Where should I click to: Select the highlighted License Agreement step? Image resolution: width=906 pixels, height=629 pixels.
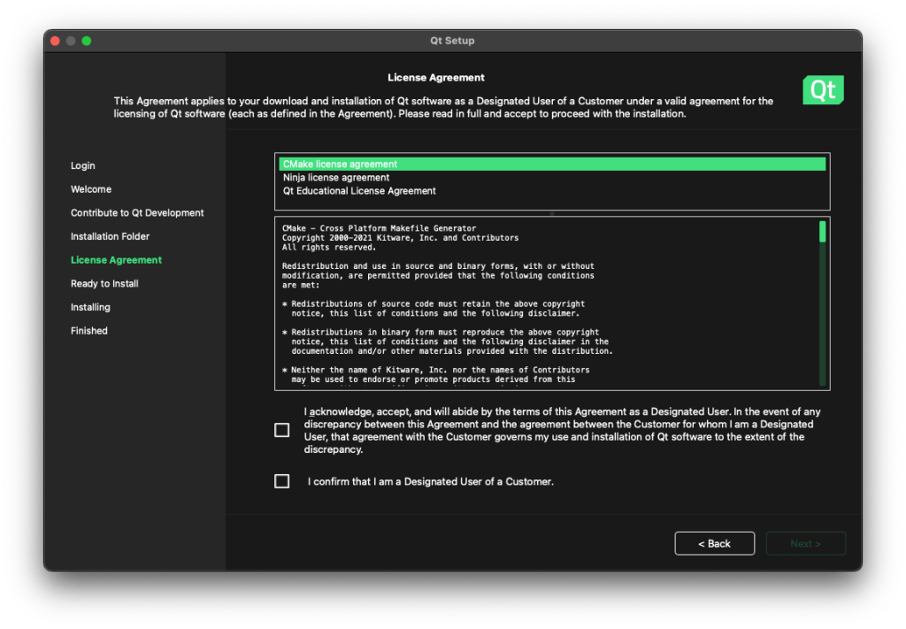pos(116,260)
